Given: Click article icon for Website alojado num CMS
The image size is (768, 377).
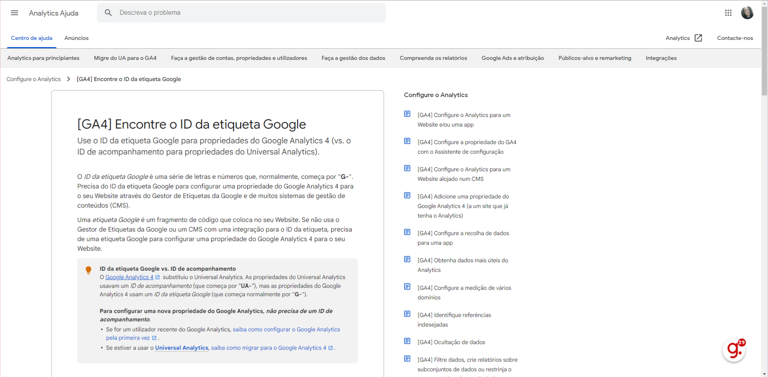Looking at the screenshot, I should click(x=407, y=169).
